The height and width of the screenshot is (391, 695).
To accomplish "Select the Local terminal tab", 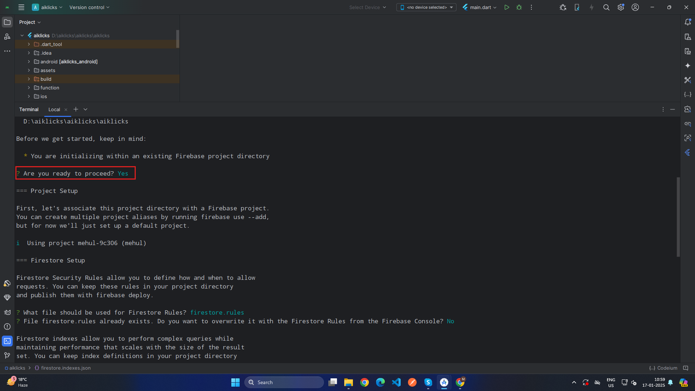I will click(54, 109).
